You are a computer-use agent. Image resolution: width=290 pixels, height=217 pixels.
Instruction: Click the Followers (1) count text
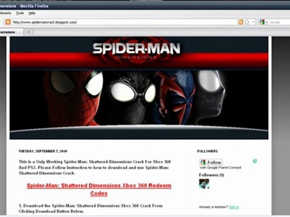(x=211, y=175)
